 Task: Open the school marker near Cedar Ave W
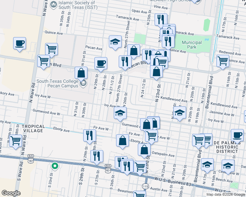(228, 167)
